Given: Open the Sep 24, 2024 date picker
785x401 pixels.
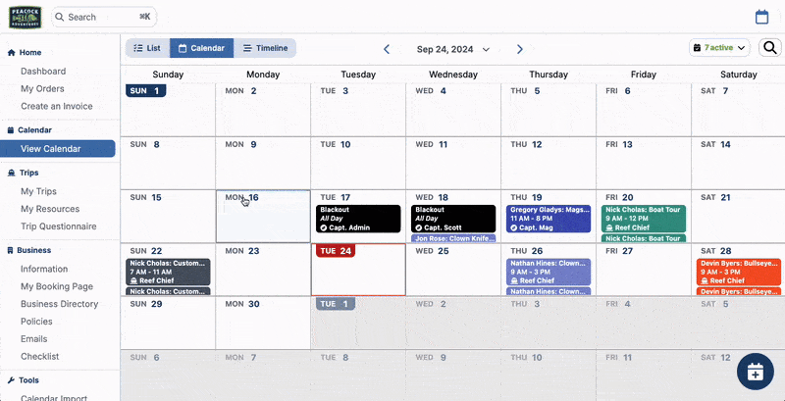Looking at the screenshot, I should (x=452, y=49).
